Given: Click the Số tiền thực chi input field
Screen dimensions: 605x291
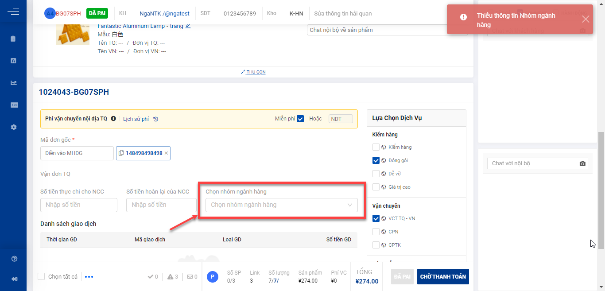Looking at the screenshot, I should 79,205.
